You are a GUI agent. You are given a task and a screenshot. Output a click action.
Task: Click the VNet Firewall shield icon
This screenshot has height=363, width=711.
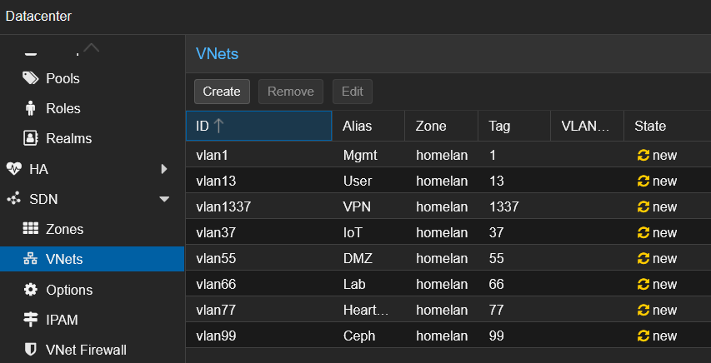[x=31, y=350]
